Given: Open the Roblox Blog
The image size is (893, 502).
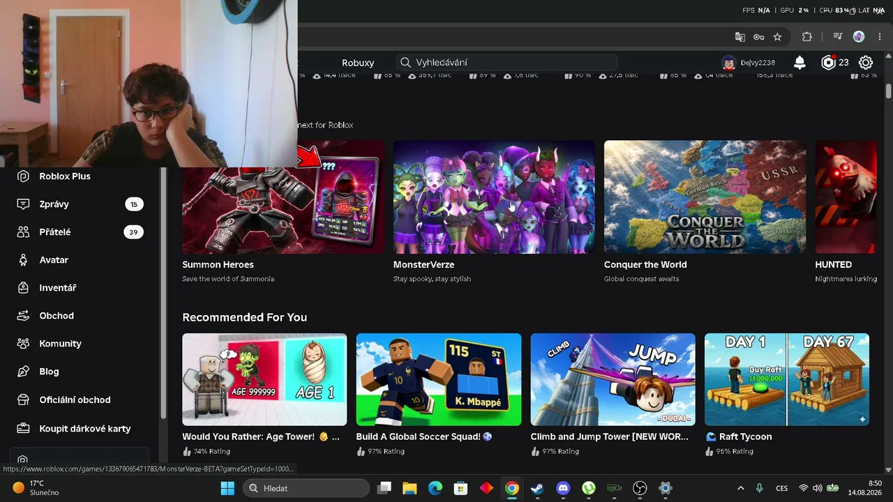Looking at the screenshot, I should click(49, 372).
